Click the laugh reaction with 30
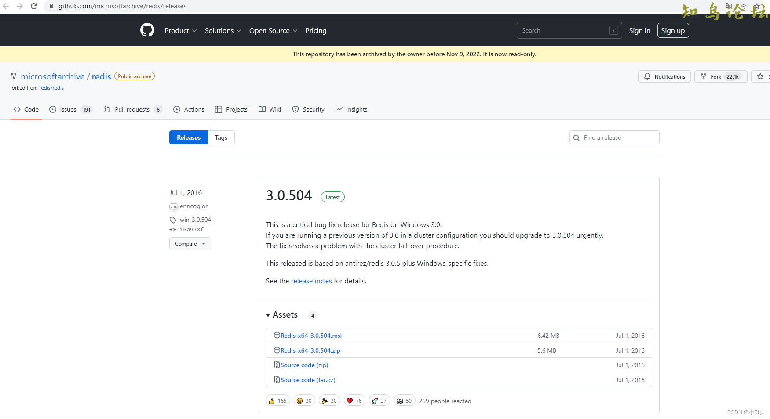The height and width of the screenshot is (419, 770). click(304, 401)
